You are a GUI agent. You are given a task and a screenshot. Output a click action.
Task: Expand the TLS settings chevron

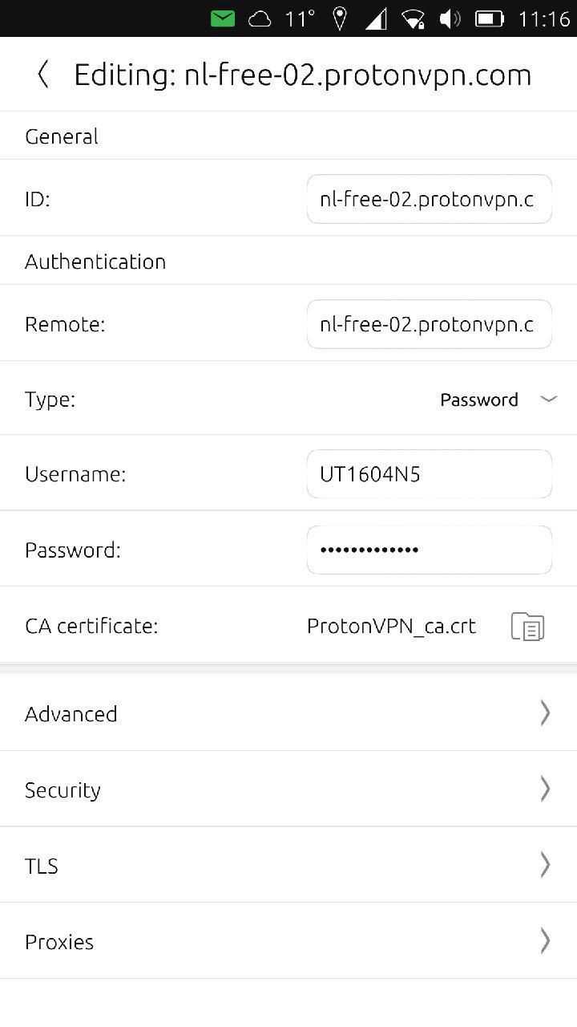pyautogui.click(x=545, y=864)
